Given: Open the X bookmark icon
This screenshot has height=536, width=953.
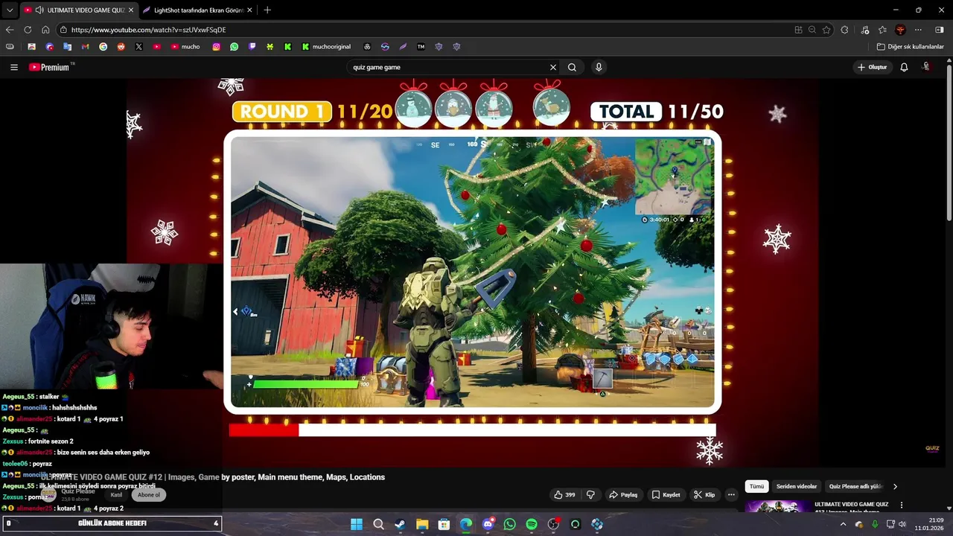Looking at the screenshot, I should [138, 46].
